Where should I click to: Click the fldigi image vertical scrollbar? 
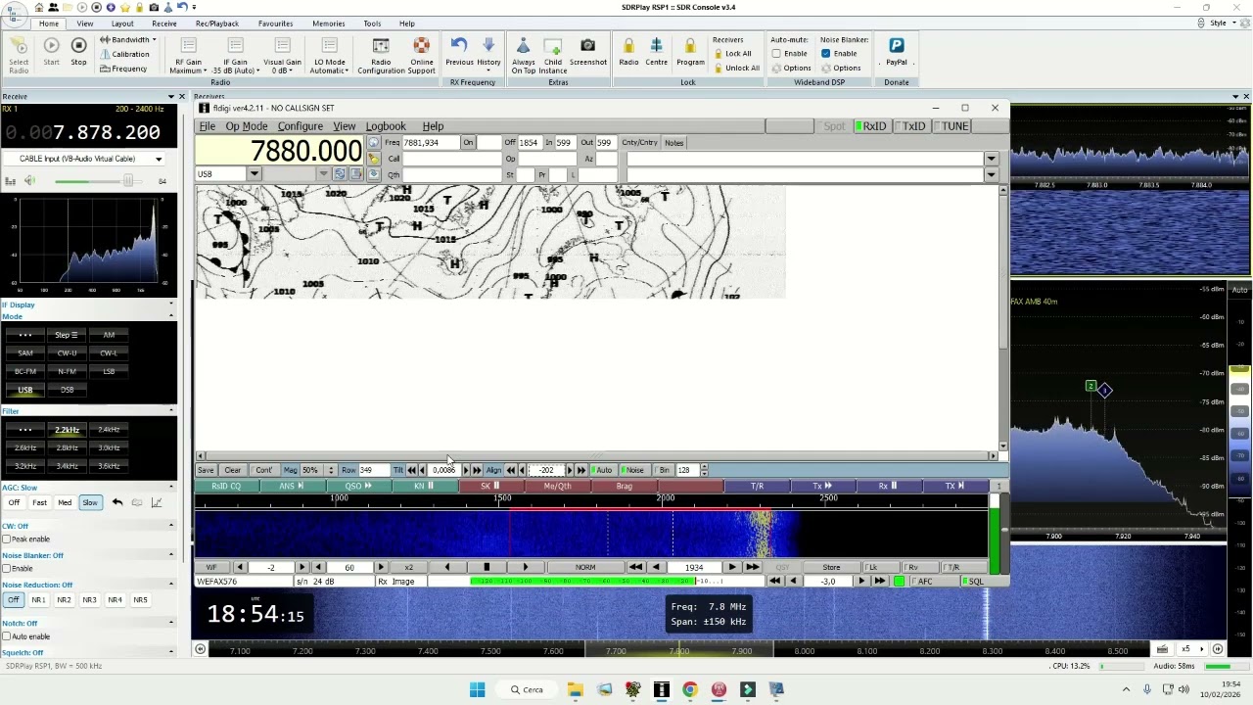click(x=1003, y=317)
